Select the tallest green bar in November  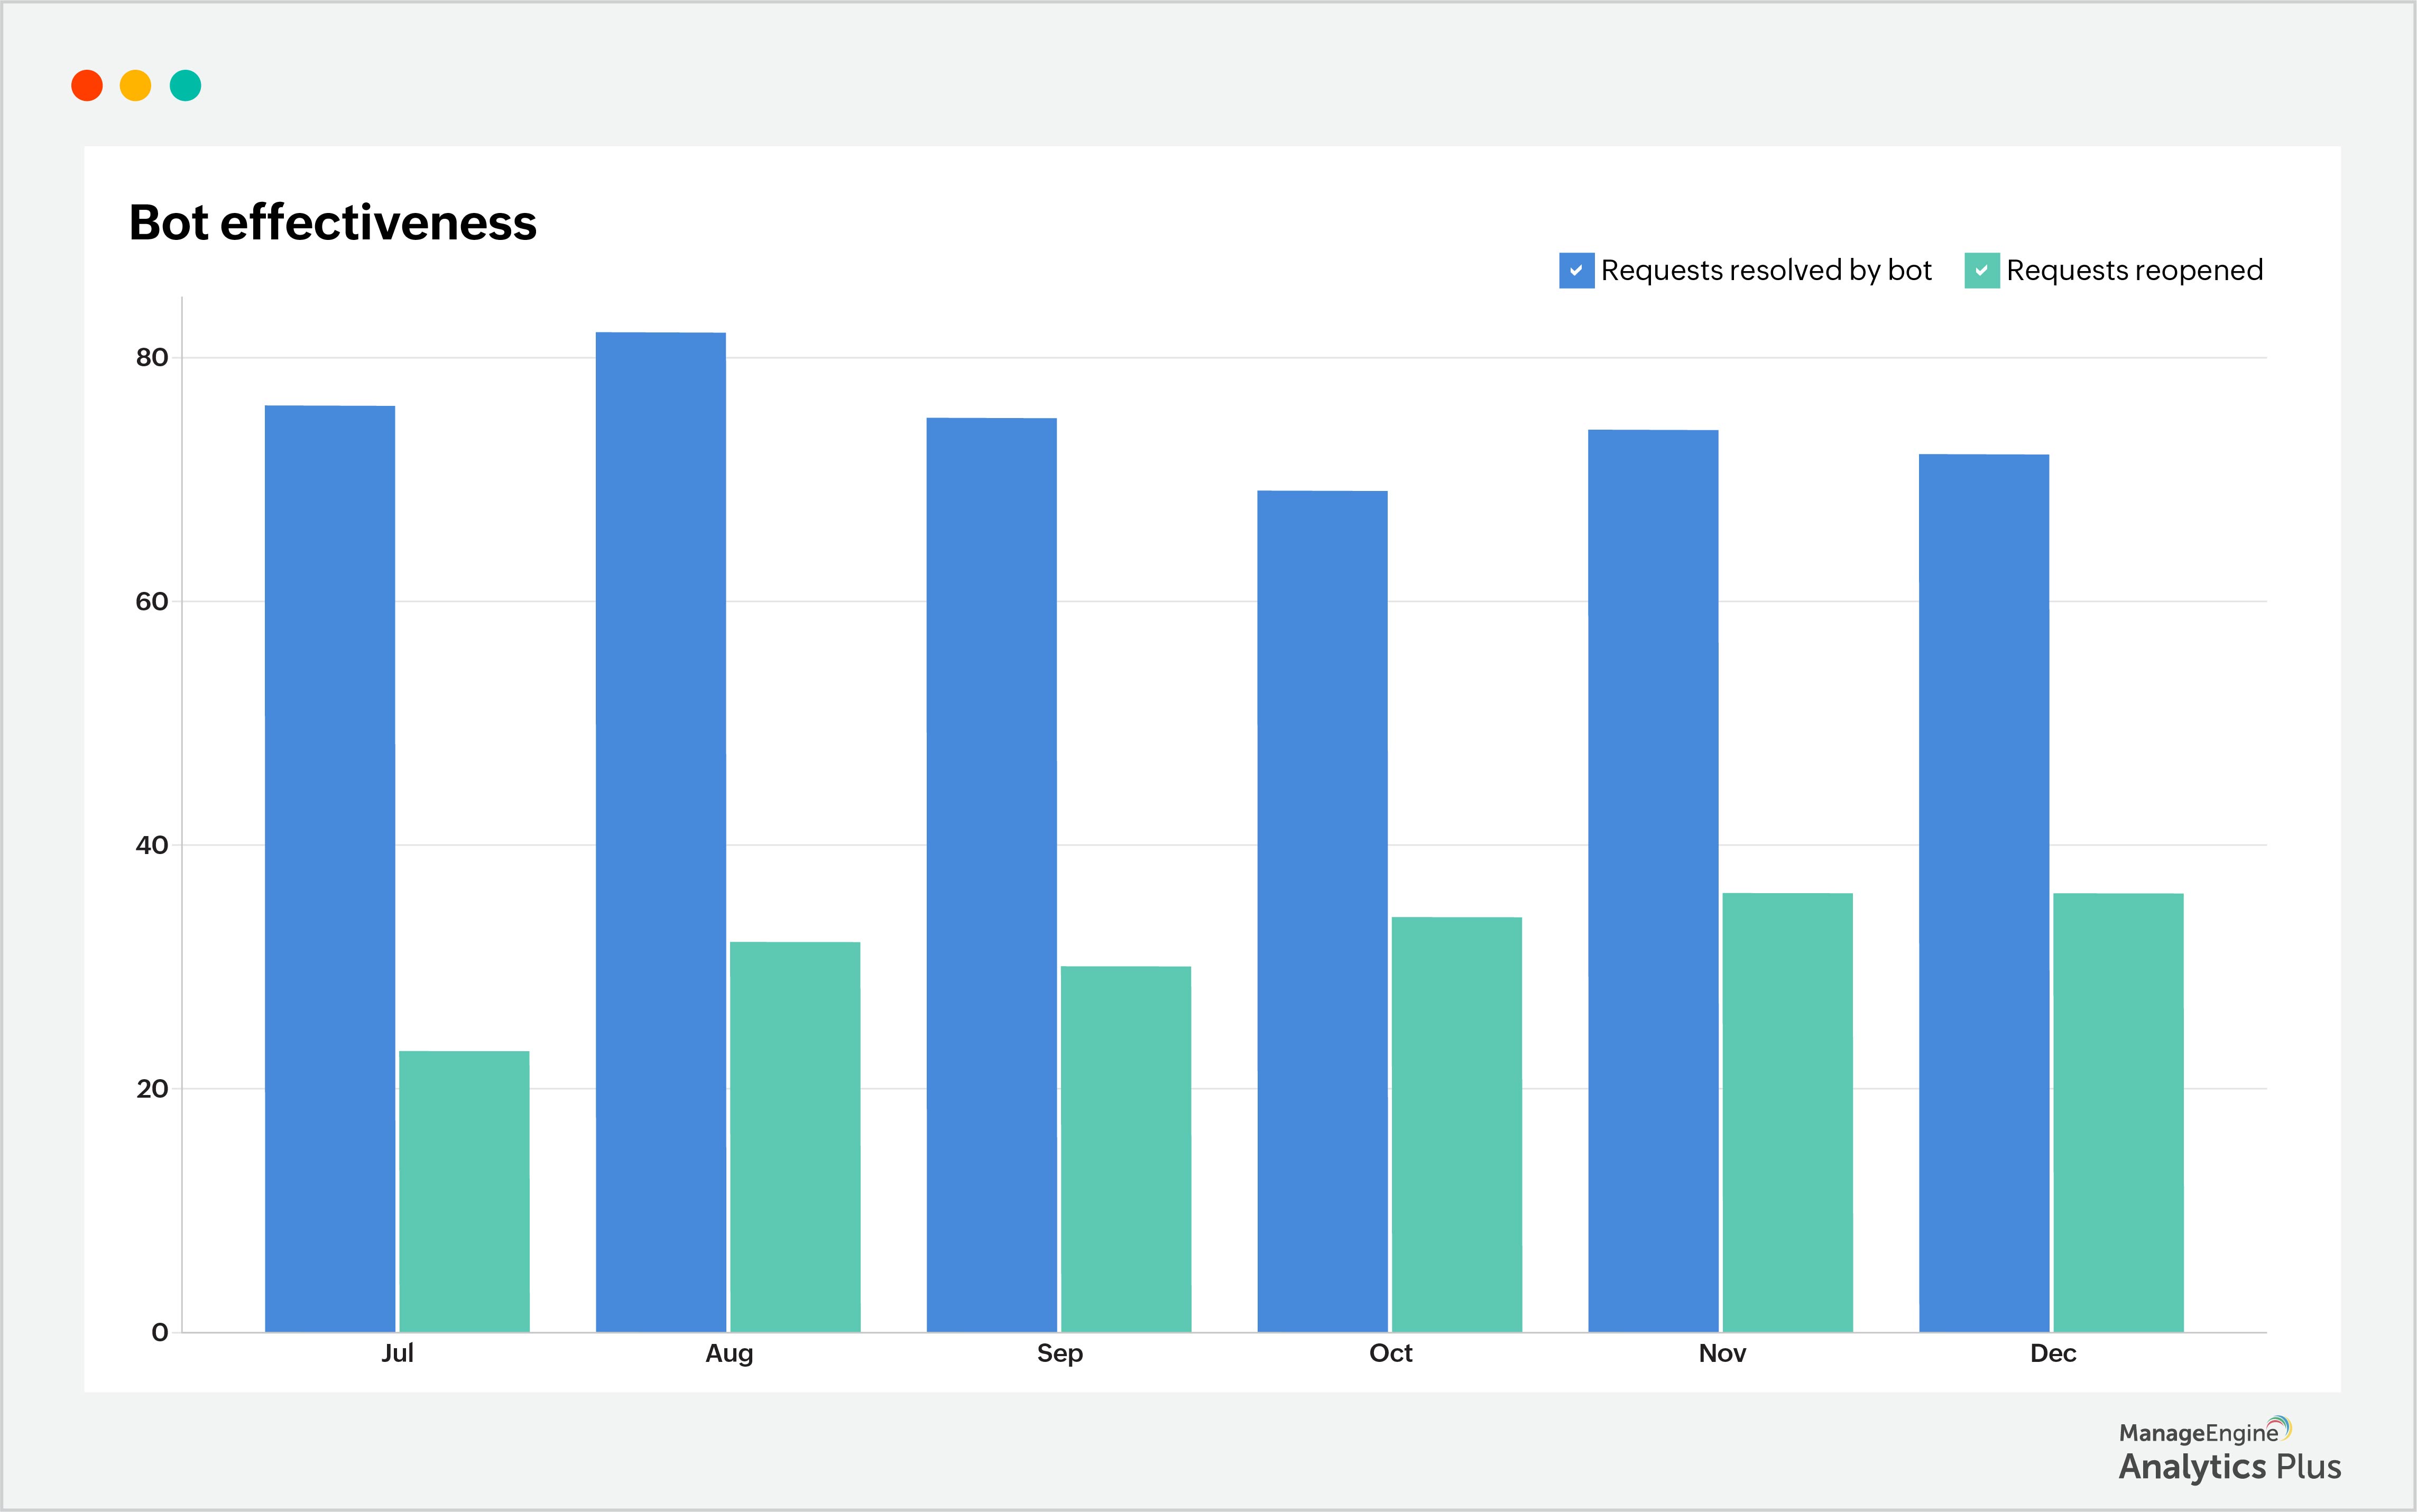[1788, 1110]
